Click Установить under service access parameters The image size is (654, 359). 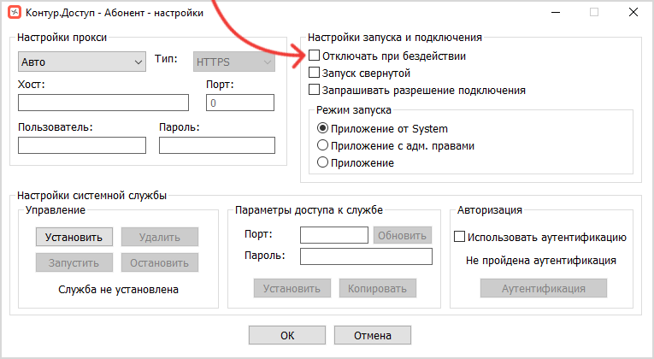pyautogui.click(x=292, y=288)
